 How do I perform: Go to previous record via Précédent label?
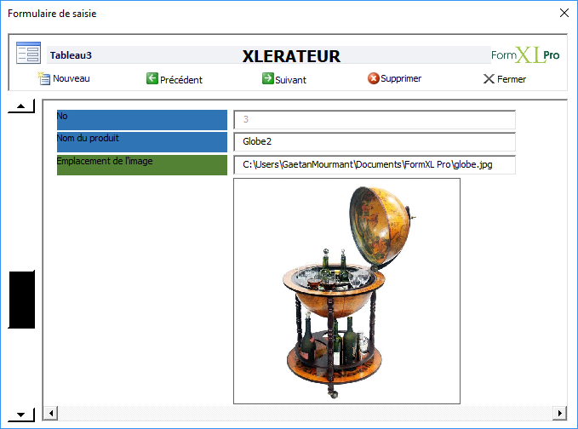[x=181, y=80]
